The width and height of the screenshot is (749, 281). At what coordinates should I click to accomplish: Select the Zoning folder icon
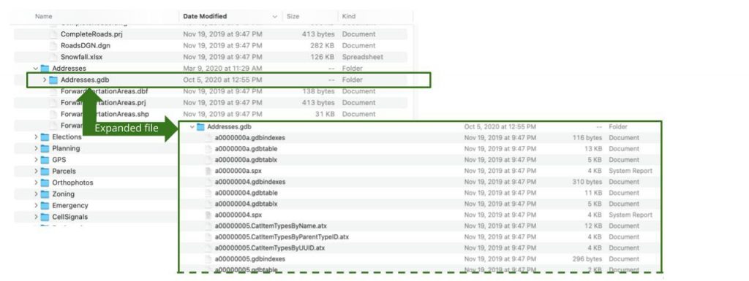click(x=45, y=194)
